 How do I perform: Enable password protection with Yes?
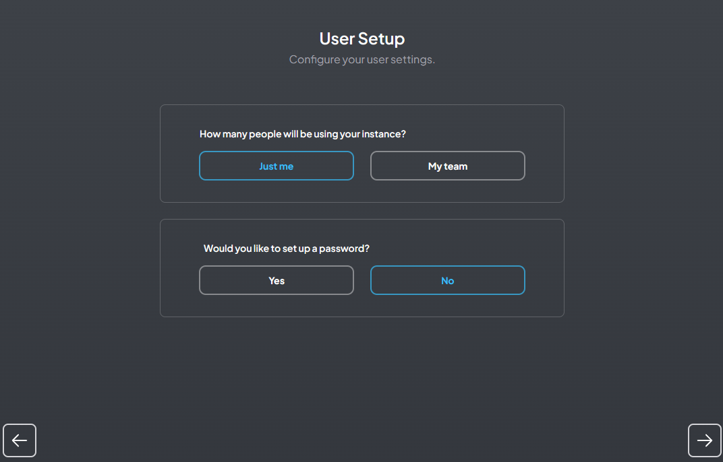tap(277, 280)
